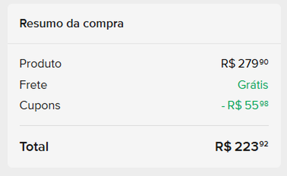Select the "Frete" row label
This screenshot has width=287, height=176.
[33, 85]
